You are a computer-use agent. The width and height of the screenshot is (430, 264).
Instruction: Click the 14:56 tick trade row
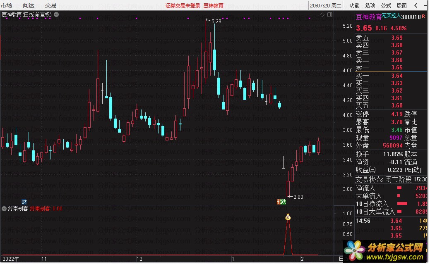pyautogui.click(x=391, y=221)
